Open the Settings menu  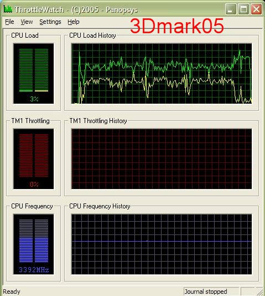click(x=50, y=22)
